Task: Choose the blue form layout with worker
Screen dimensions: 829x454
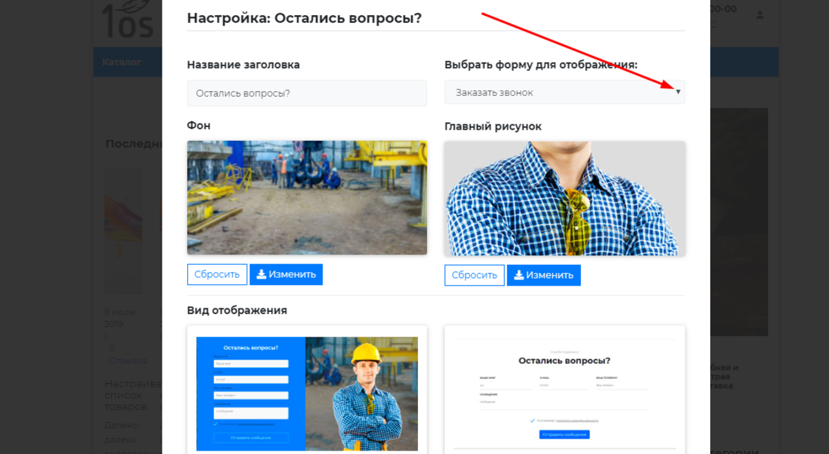Action: (x=307, y=390)
